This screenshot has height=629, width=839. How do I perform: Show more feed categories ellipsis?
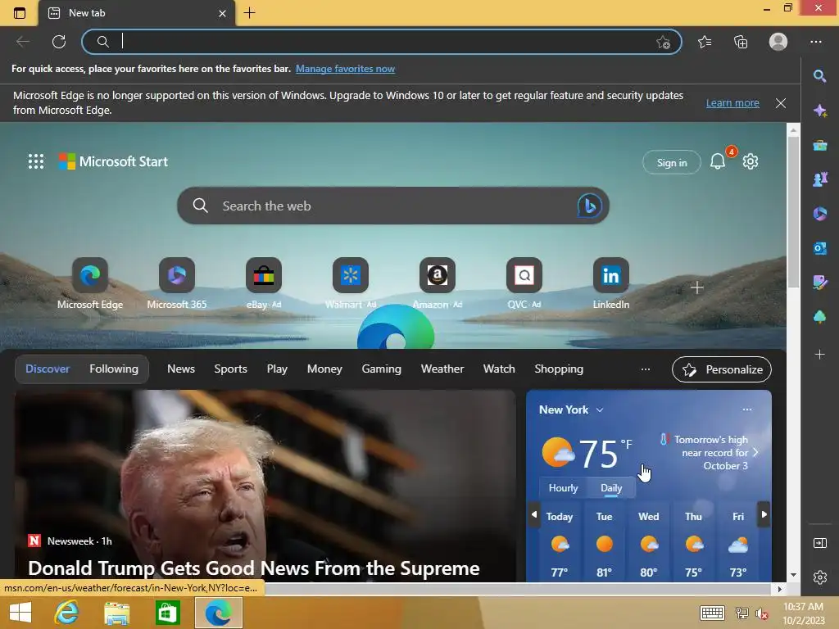646,369
